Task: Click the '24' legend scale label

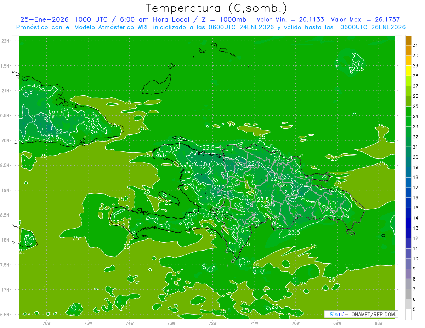Action: click(x=415, y=116)
